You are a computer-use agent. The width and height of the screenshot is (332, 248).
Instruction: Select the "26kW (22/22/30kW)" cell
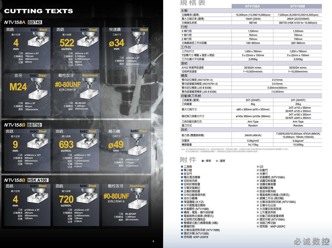298,19
